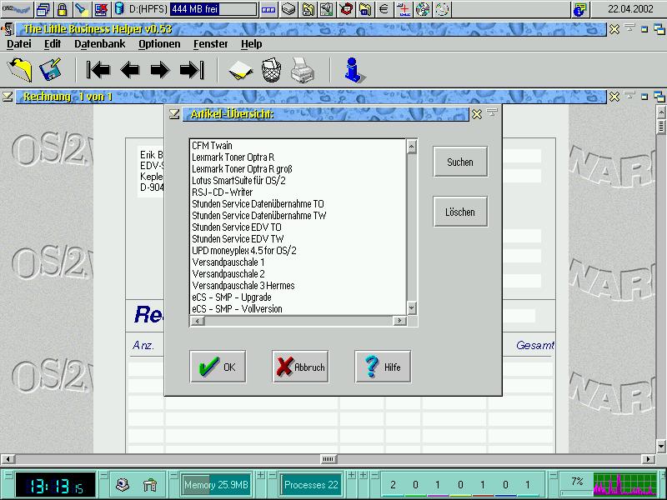Select 'eCS - SMP - Upgrade'

[x=298, y=297]
